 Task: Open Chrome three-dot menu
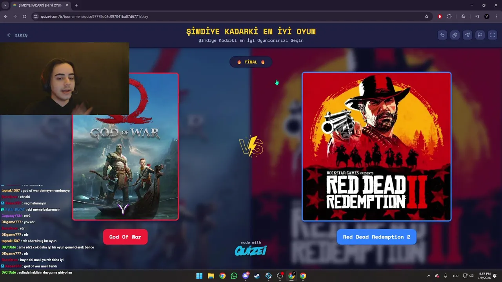pyautogui.click(x=496, y=16)
